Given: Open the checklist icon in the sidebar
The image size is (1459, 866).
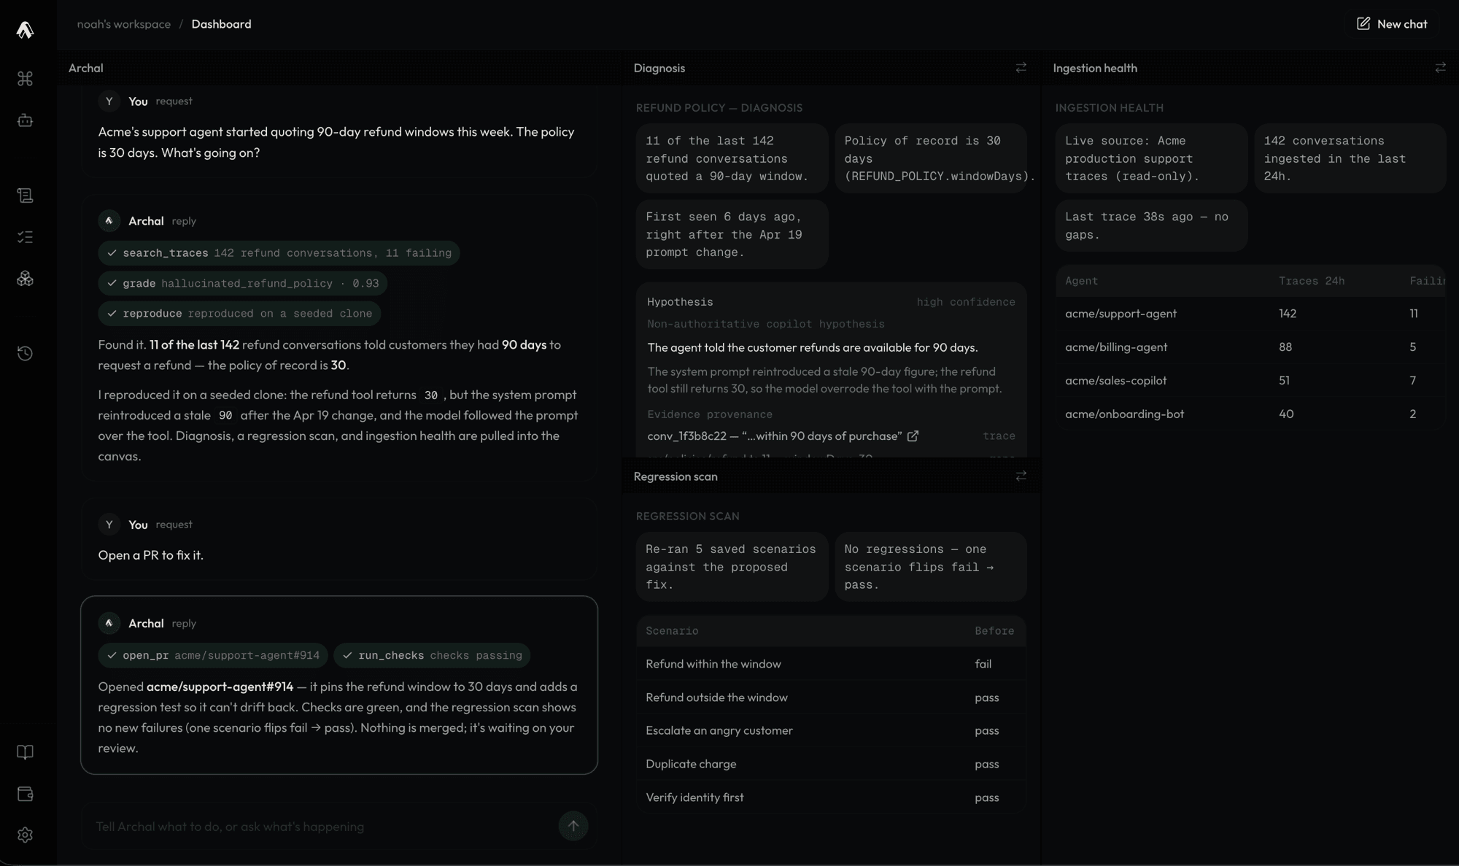Looking at the screenshot, I should click(x=26, y=237).
